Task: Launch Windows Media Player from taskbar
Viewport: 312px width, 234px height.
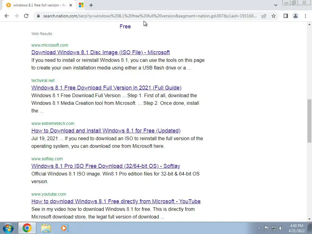Action: (64, 228)
